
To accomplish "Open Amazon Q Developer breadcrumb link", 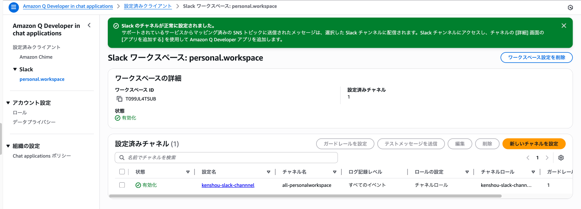I will 68,6.
